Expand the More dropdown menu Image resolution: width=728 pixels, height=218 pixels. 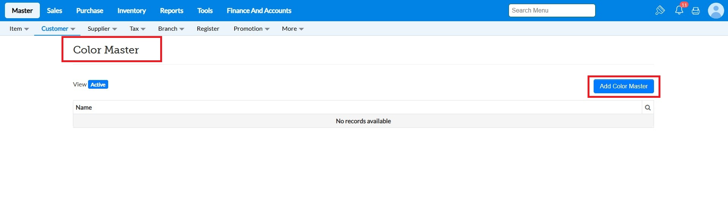coord(293,29)
